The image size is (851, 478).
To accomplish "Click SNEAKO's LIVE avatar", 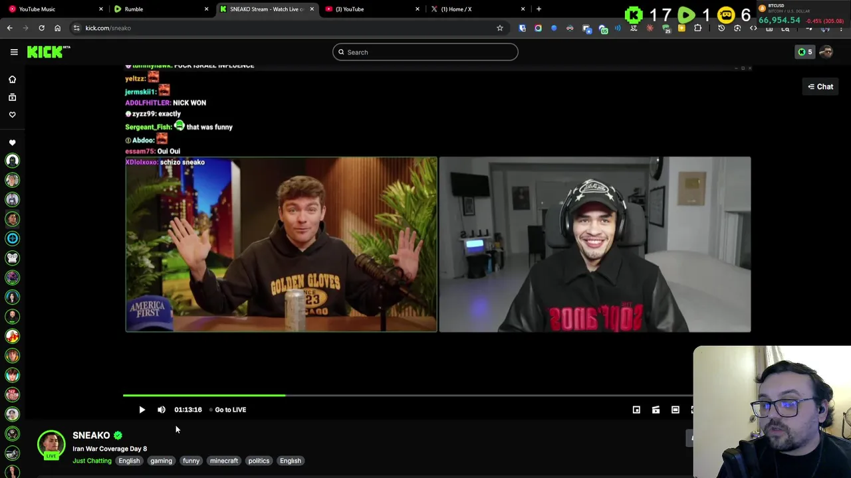I will 51,445.
